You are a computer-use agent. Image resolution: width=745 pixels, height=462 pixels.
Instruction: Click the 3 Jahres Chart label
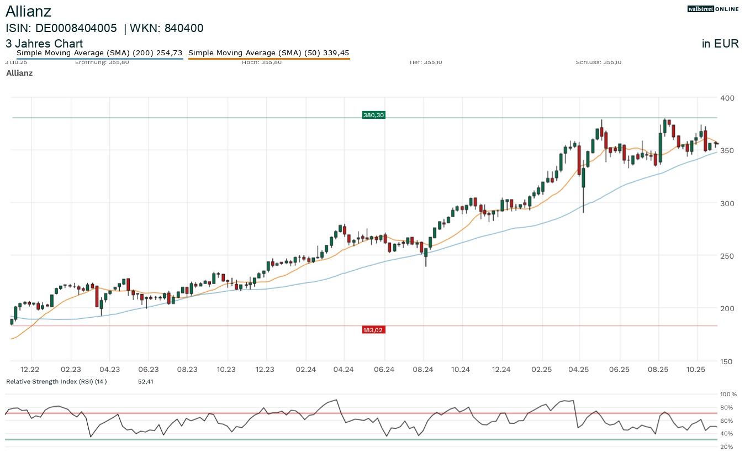[44, 44]
